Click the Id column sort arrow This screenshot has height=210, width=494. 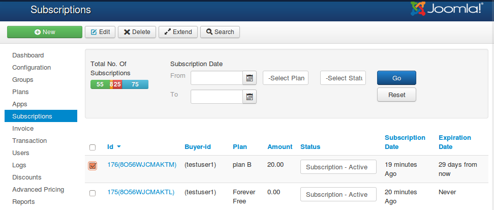tap(119, 146)
